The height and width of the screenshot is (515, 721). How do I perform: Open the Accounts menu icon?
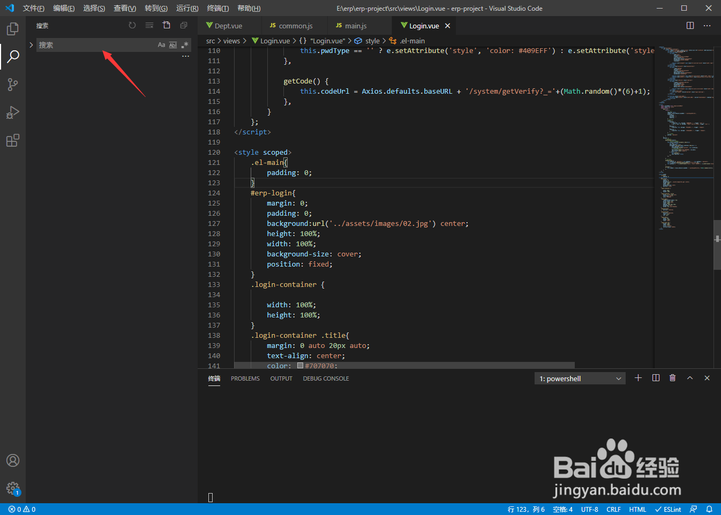13,460
